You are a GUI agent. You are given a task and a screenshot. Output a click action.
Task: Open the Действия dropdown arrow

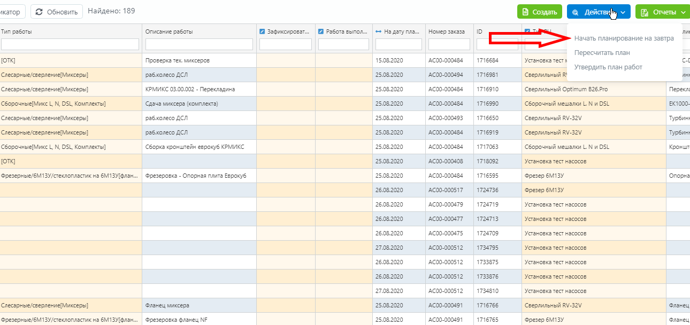(x=623, y=12)
